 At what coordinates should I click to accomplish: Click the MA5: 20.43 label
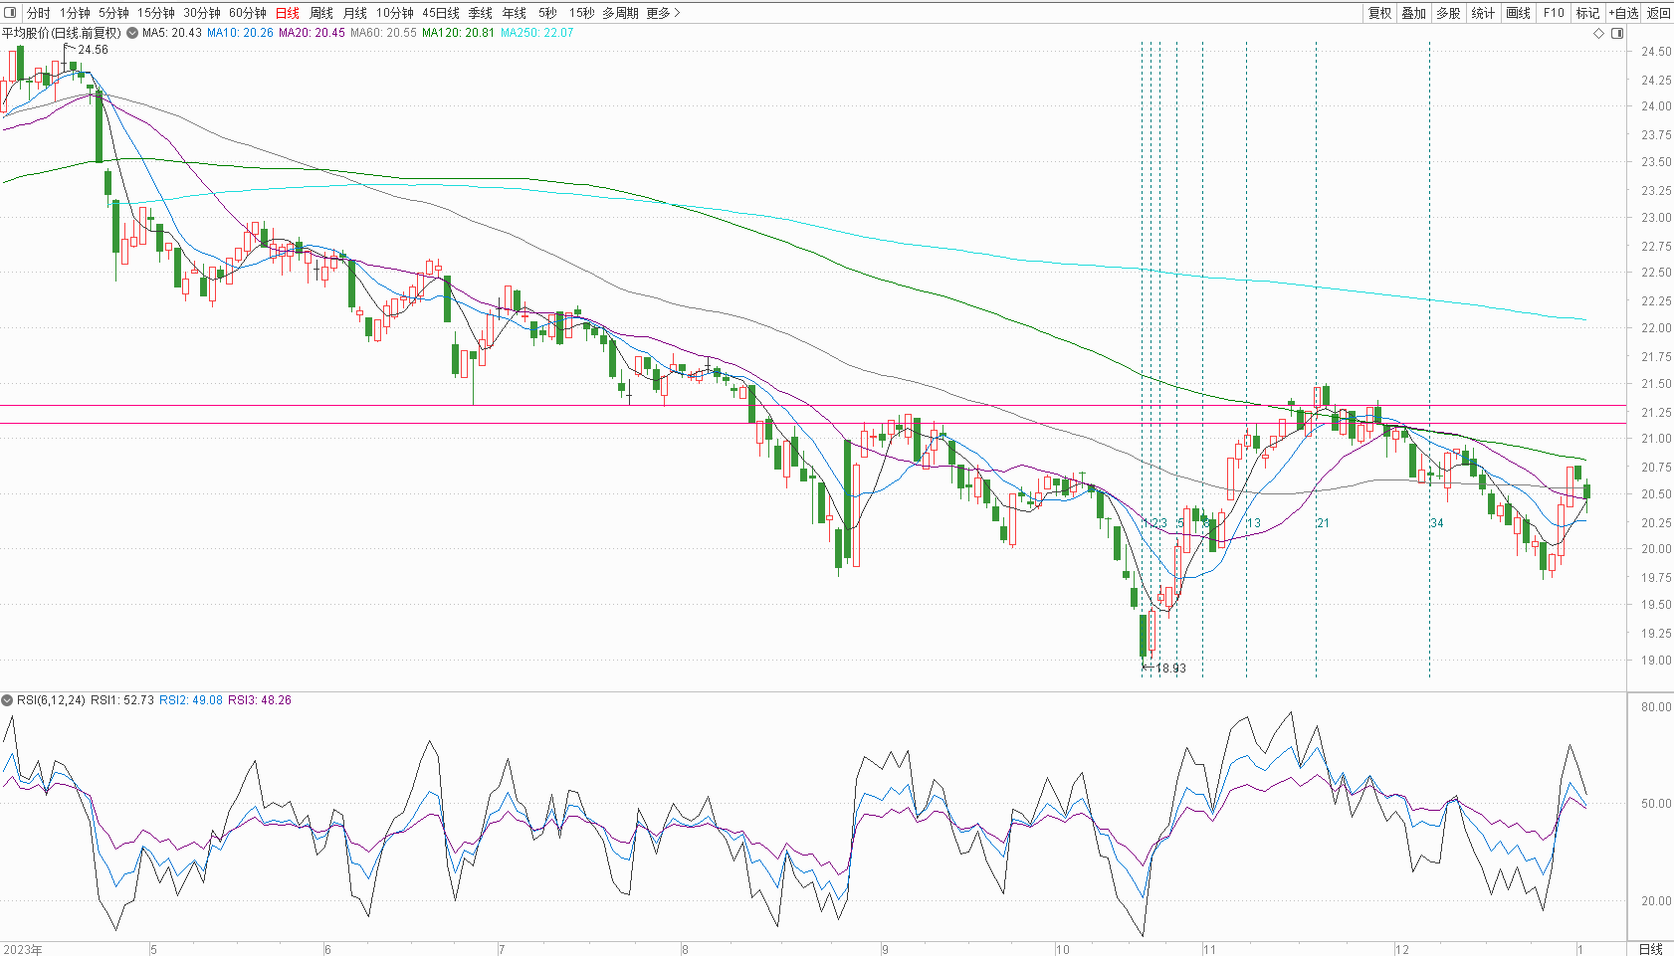172,33
